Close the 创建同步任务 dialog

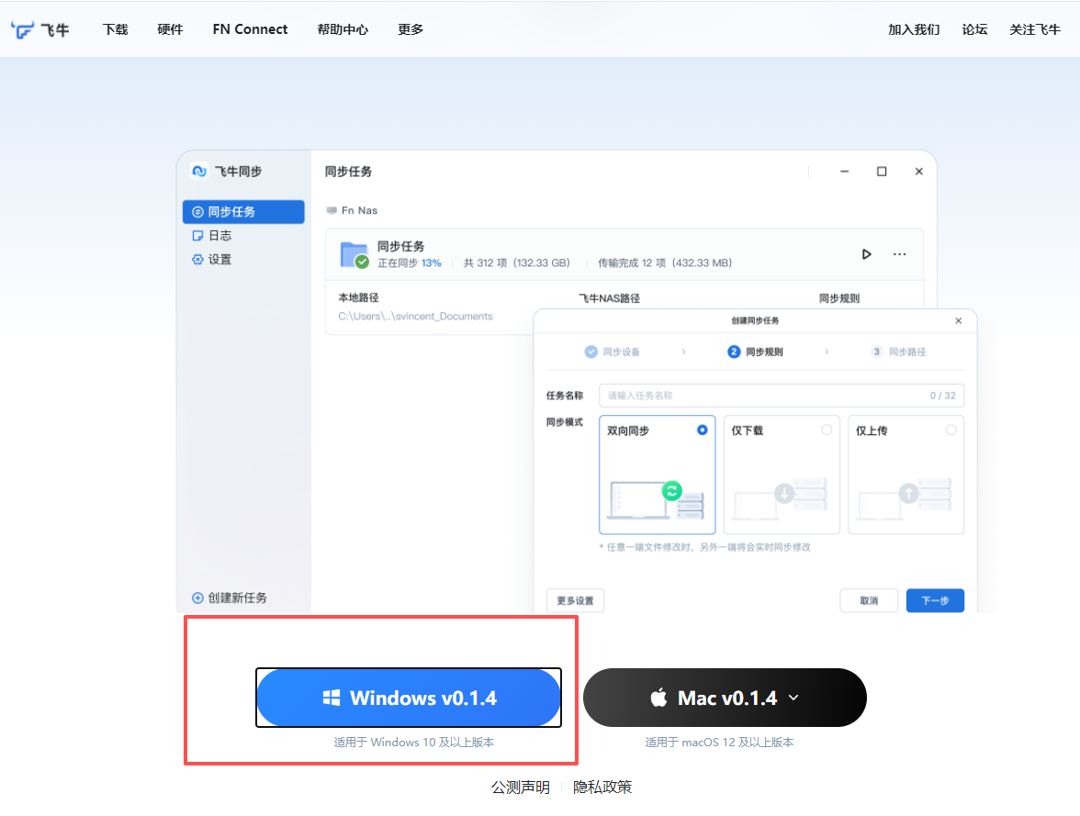(958, 321)
